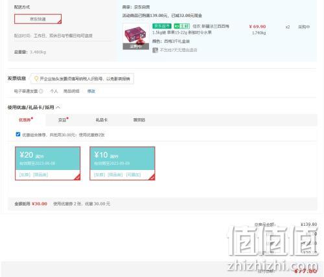
Task: Click the 修改 link for invoice info
Action: pyautogui.click(x=91, y=91)
